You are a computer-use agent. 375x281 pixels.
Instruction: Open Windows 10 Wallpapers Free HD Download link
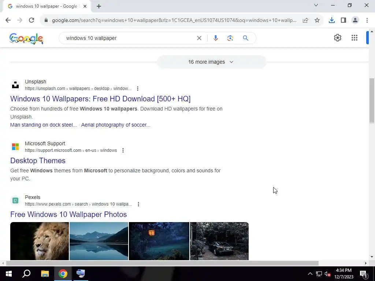[x=100, y=99]
